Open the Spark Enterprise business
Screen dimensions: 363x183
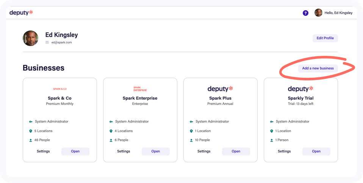(156, 151)
